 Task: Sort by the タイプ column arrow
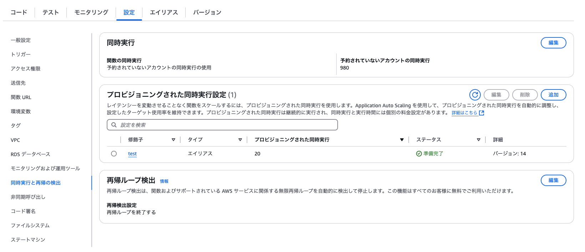(240, 140)
